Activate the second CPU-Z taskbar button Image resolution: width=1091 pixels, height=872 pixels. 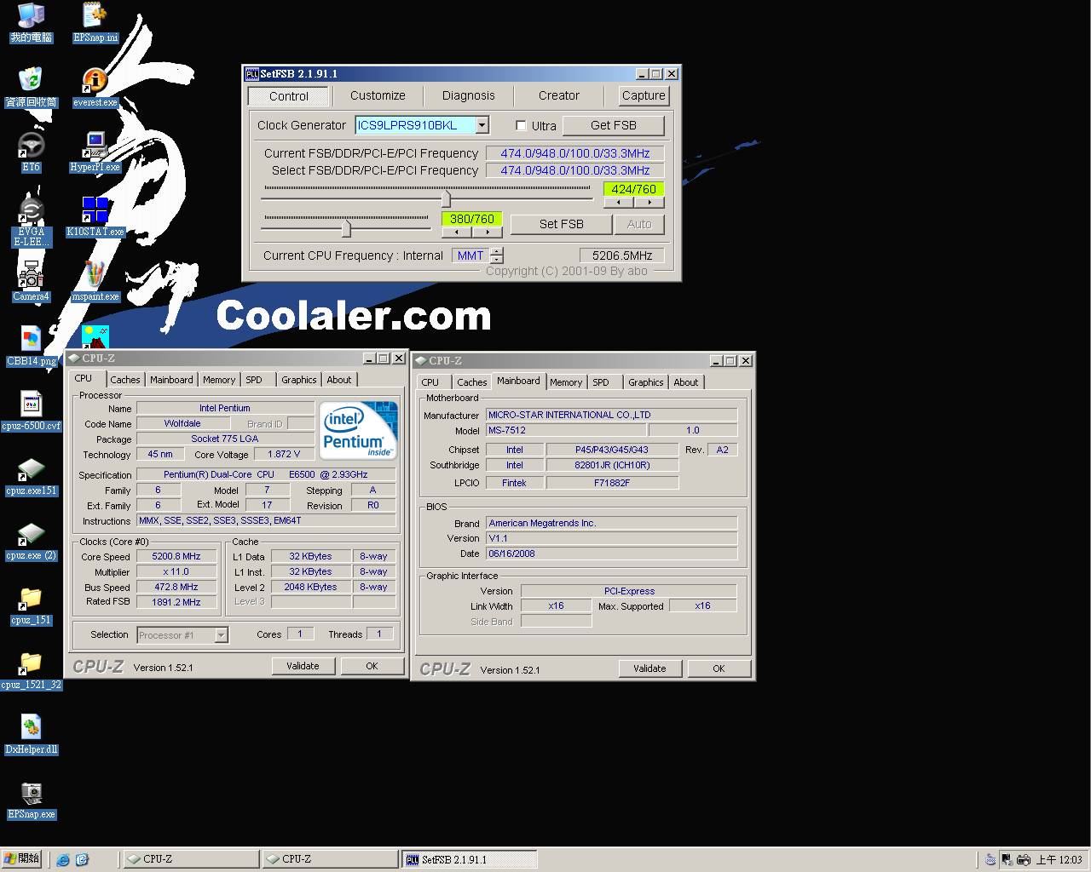(x=329, y=859)
